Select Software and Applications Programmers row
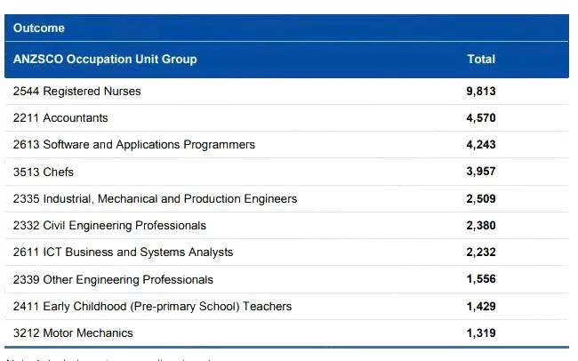The image size is (578, 361). tap(287, 145)
